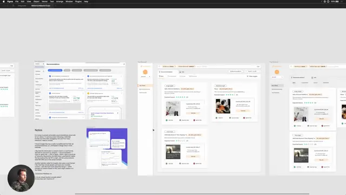The image size is (346, 195).
Task: Open the Edit menu
Action: click(23, 2)
